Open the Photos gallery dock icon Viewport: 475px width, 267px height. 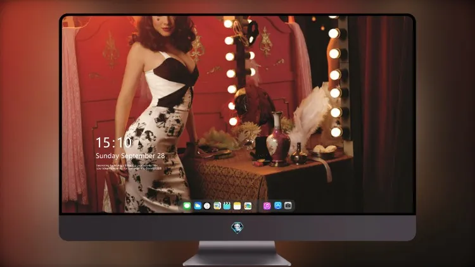pyautogui.click(x=248, y=206)
